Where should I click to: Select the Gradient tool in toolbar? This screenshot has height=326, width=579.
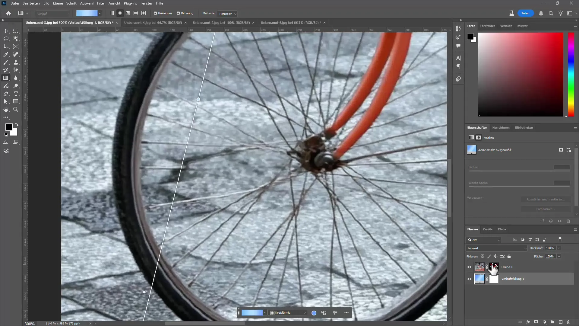pyautogui.click(x=6, y=78)
